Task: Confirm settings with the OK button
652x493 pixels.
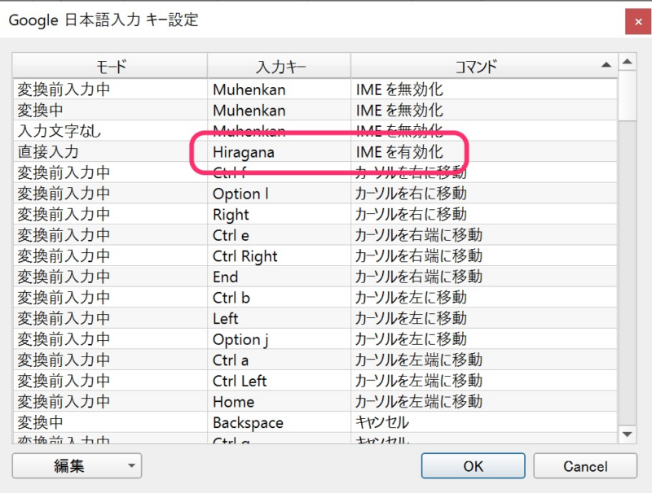Action: pos(473,465)
